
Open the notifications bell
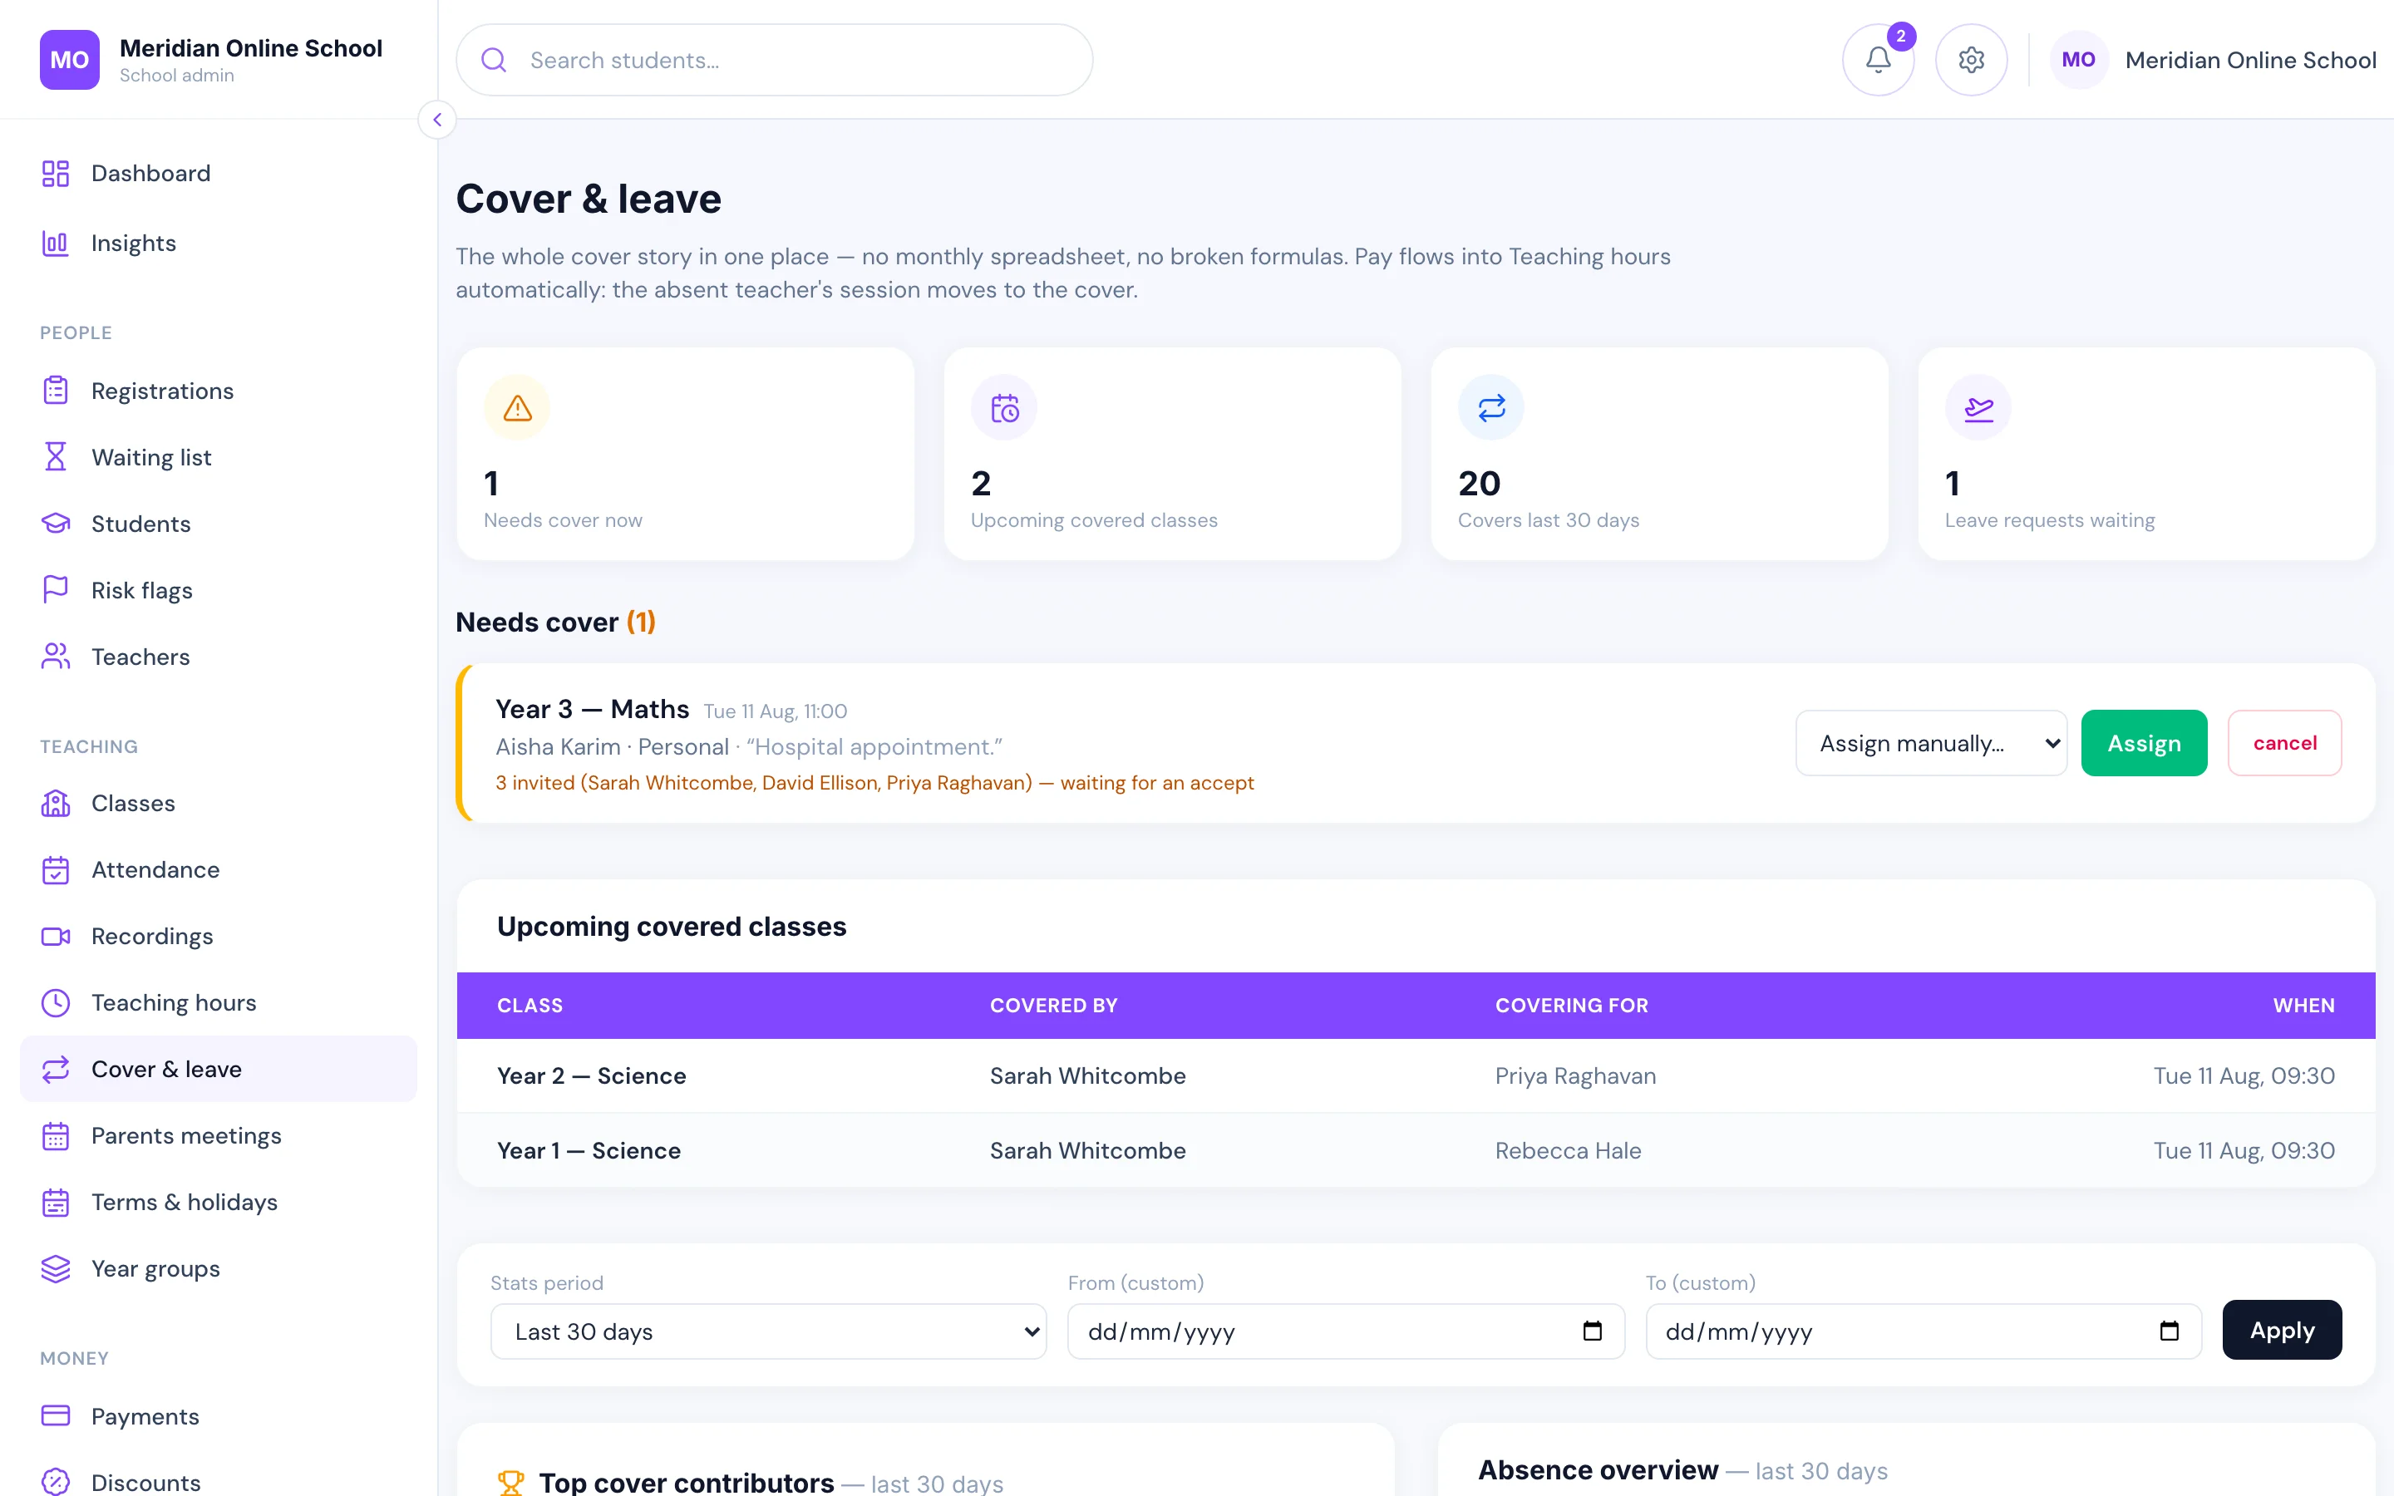[x=1878, y=59]
